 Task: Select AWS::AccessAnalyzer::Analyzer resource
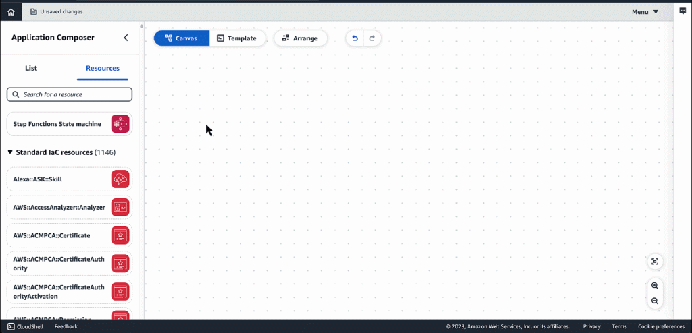click(x=70, y=208)
